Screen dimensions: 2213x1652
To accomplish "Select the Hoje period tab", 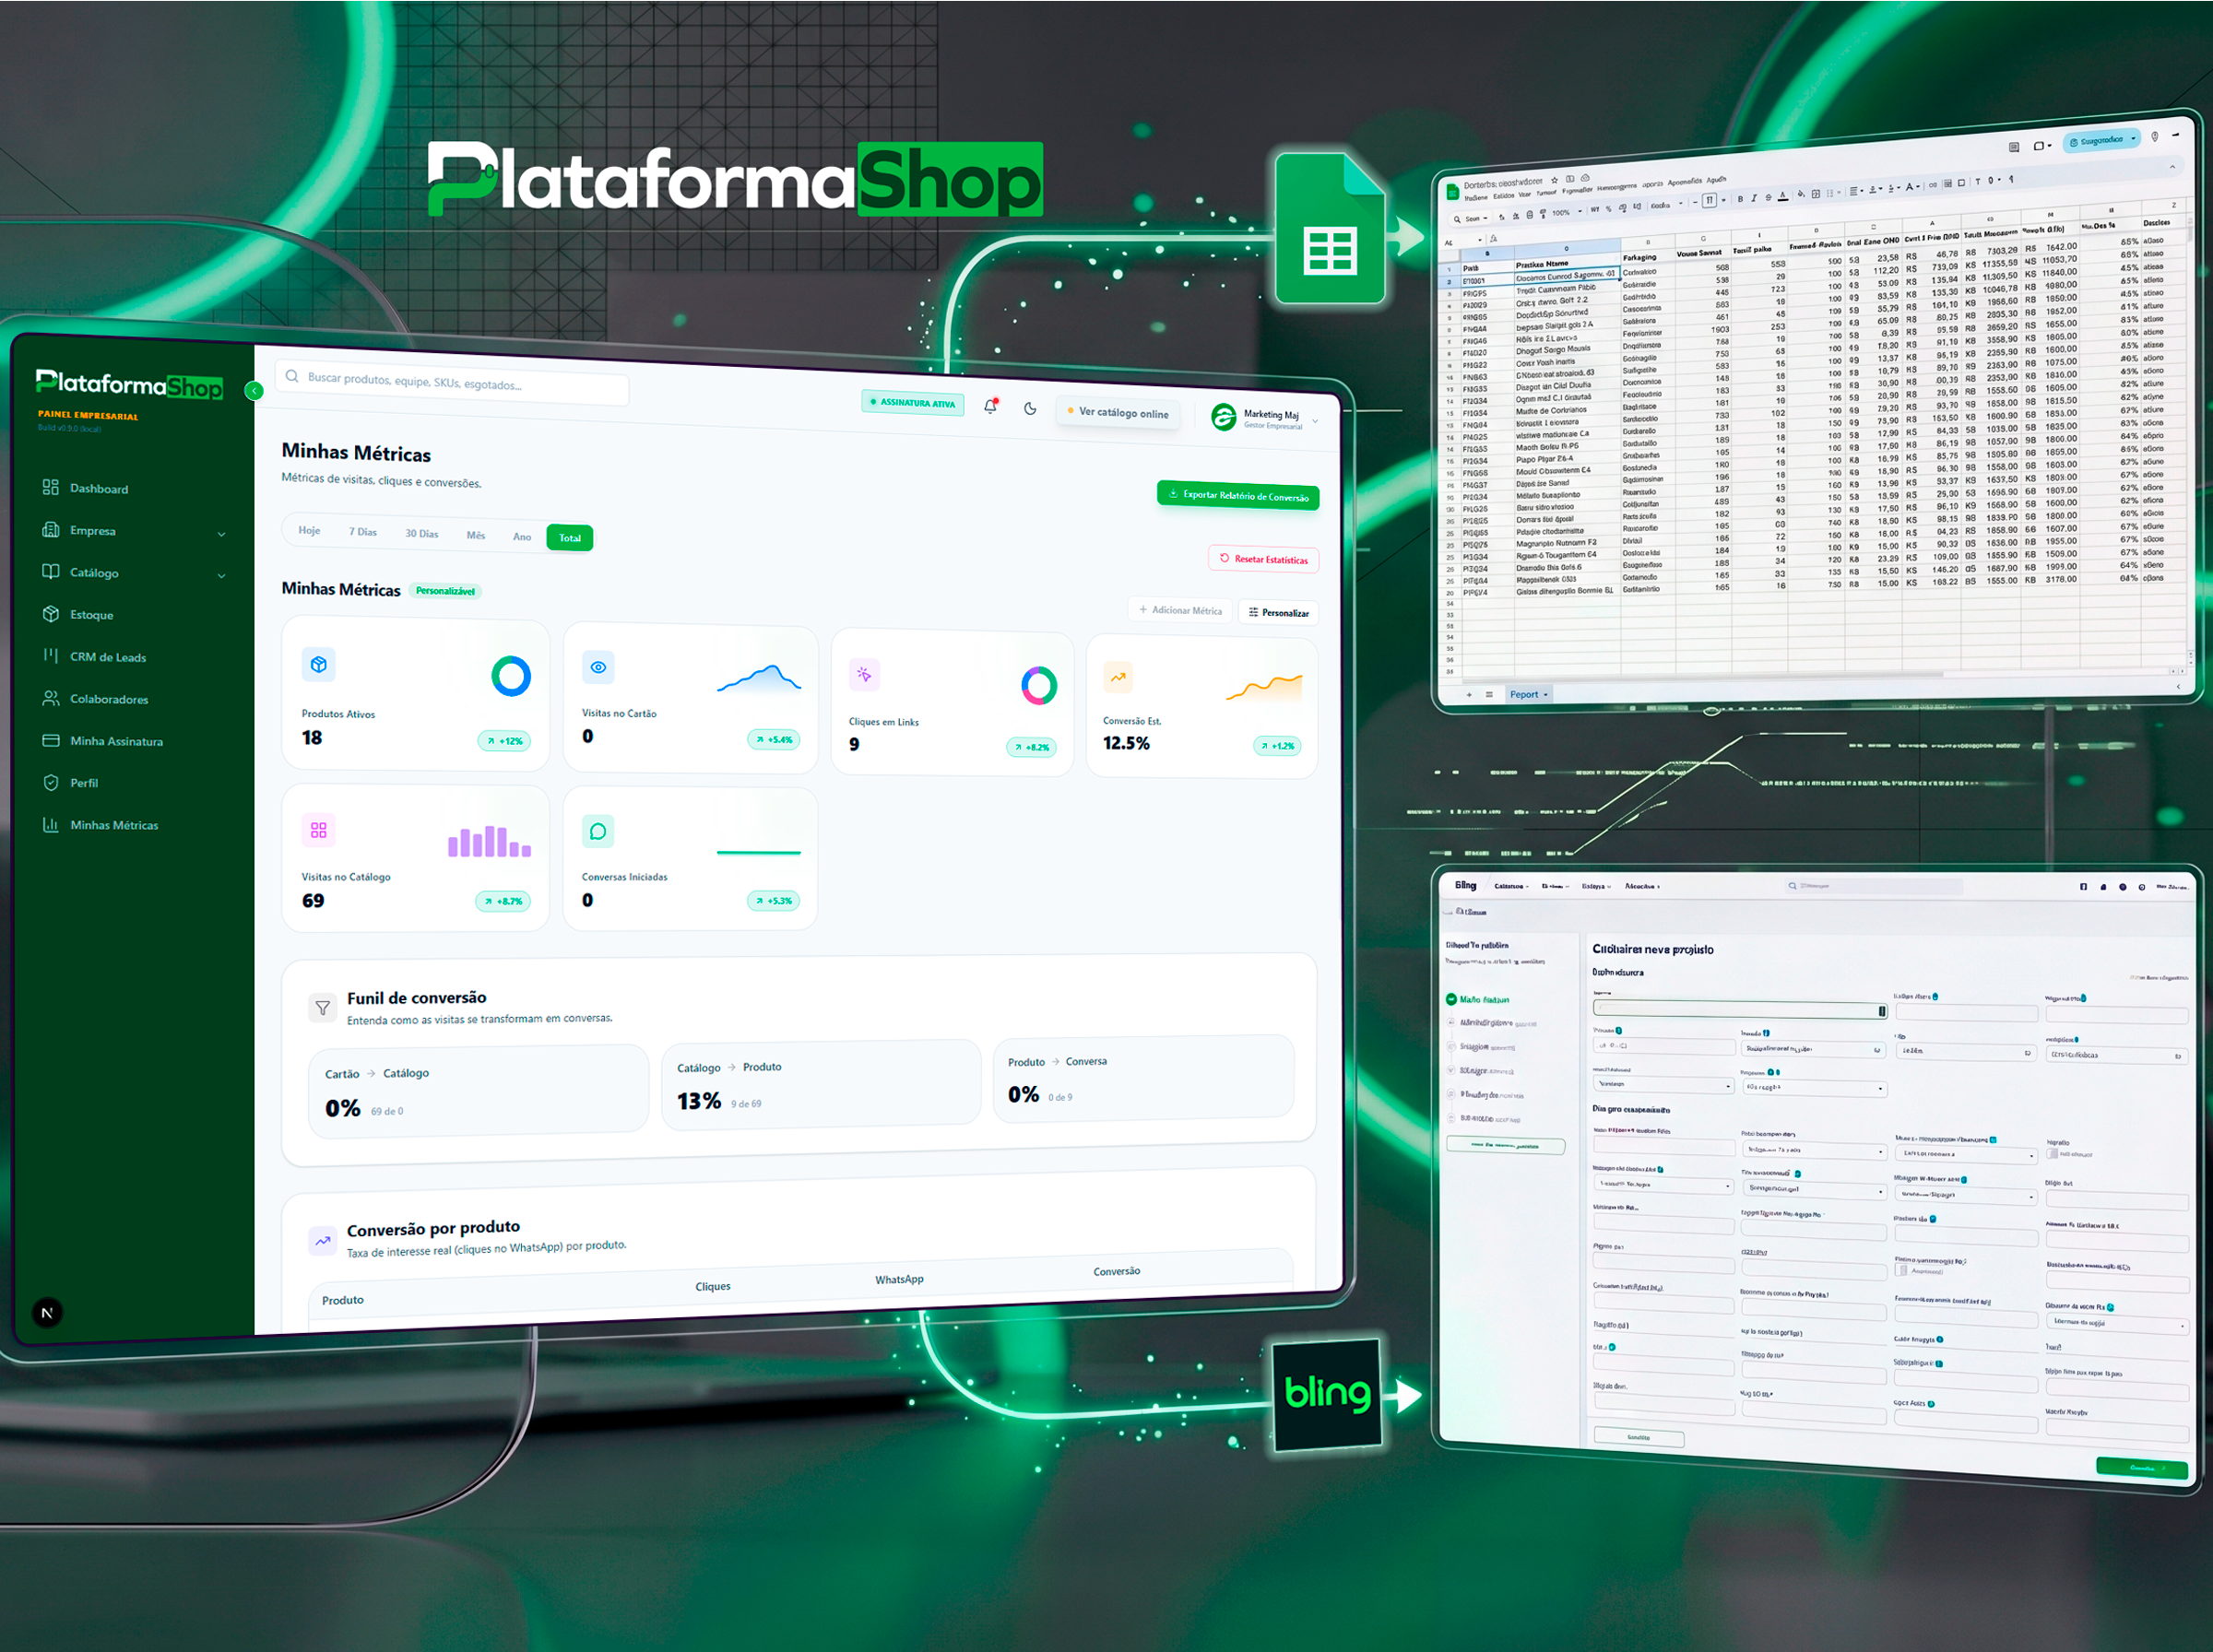I will tap(309, 530).
